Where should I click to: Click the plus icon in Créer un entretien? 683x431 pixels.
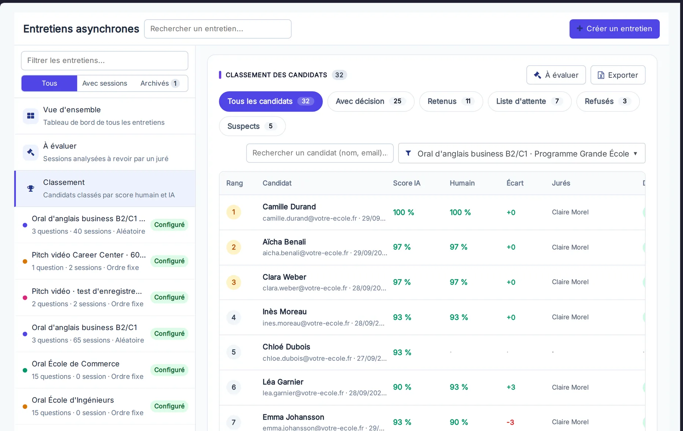click(x=580, y=28)
